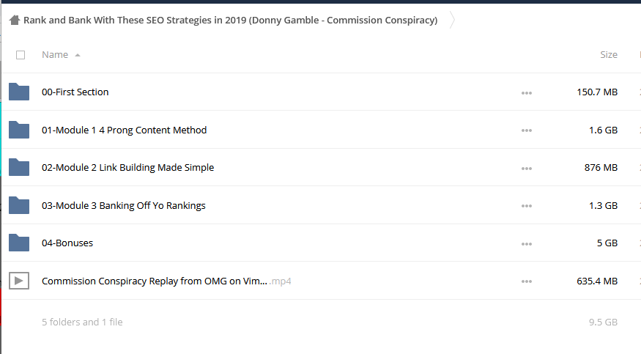Screen dimensions: 641x354
Task: Toggle the Name sort arrow
Action: point(77,55)
